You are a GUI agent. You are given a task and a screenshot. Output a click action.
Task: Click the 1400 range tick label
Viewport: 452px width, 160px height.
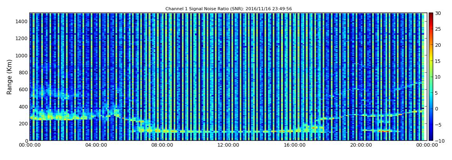click(x=22, y=21)
